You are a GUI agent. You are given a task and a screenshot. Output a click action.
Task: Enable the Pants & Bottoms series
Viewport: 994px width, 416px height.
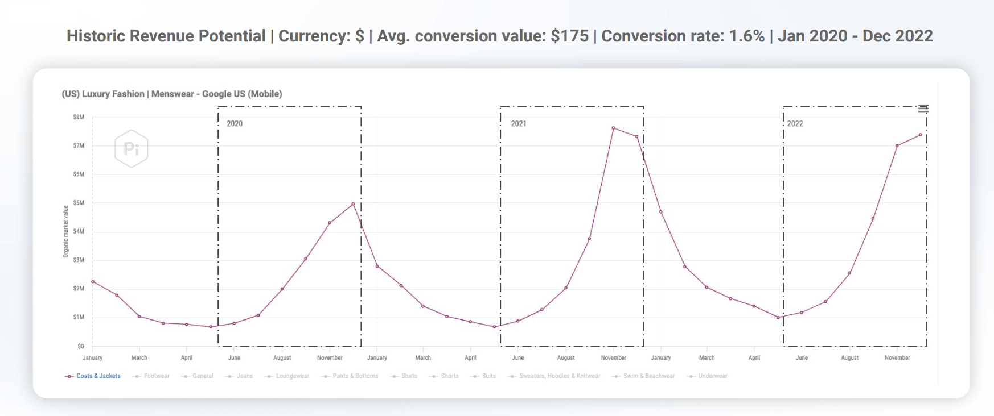click(x=350, y=376)
